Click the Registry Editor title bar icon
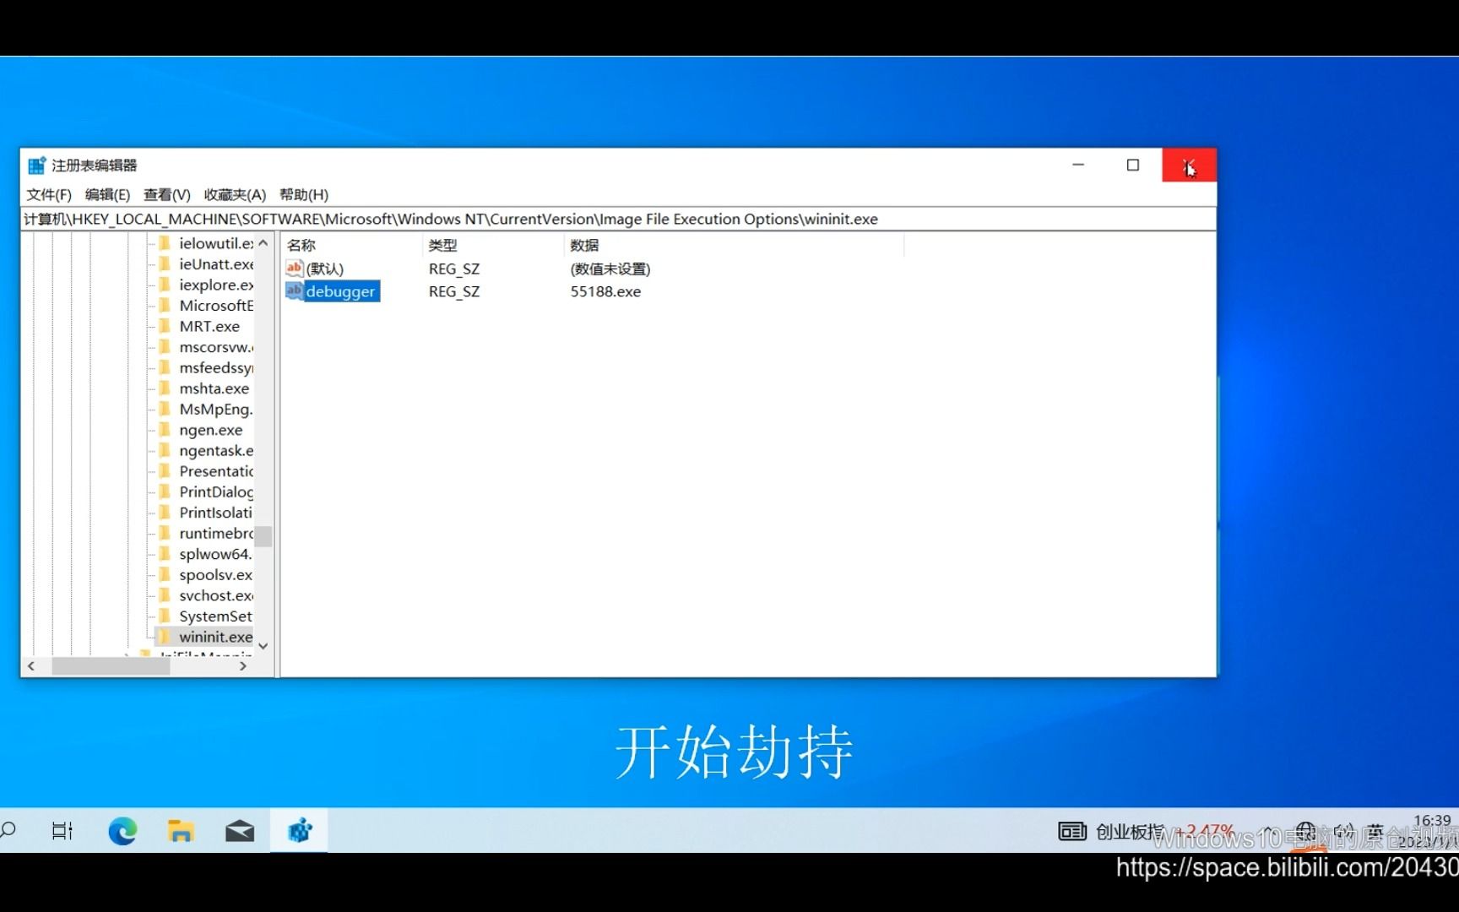Image resolution: width=1459 pixels, height=912 pixels. (x=36, y=166)
